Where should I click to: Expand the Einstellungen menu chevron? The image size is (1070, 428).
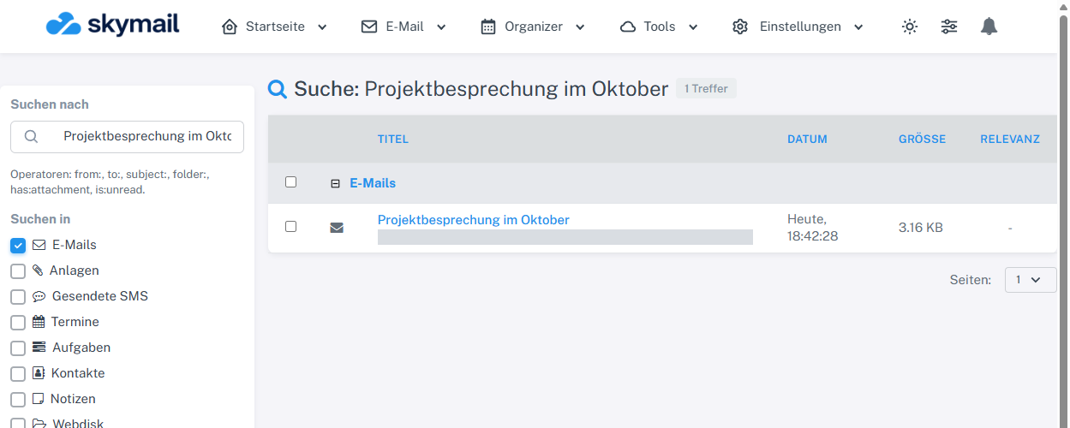858,27
